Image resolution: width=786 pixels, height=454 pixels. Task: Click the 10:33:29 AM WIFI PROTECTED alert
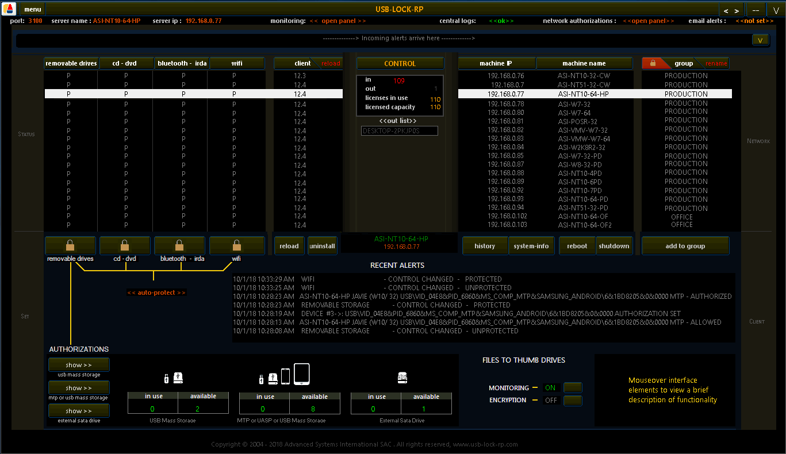(x=367, y=279)
